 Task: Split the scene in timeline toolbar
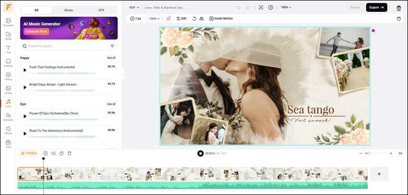pos(54,153)
